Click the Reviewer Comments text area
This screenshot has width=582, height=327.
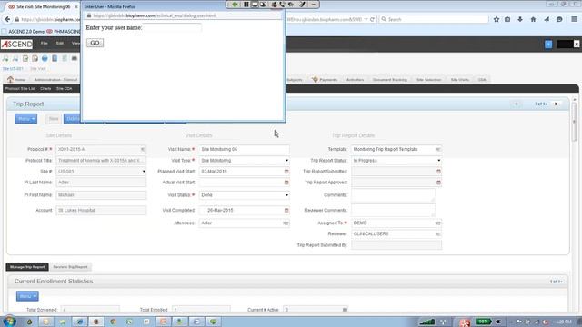pos(393,210)
